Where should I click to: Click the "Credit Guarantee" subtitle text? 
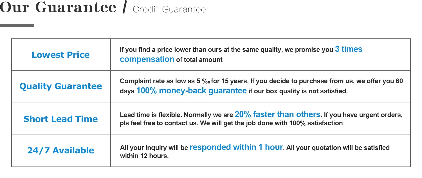169,10
